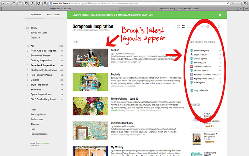Reload page with the address bar refresh icon
The height and width of the screenshot is (156, 249).
pos(228,3)
